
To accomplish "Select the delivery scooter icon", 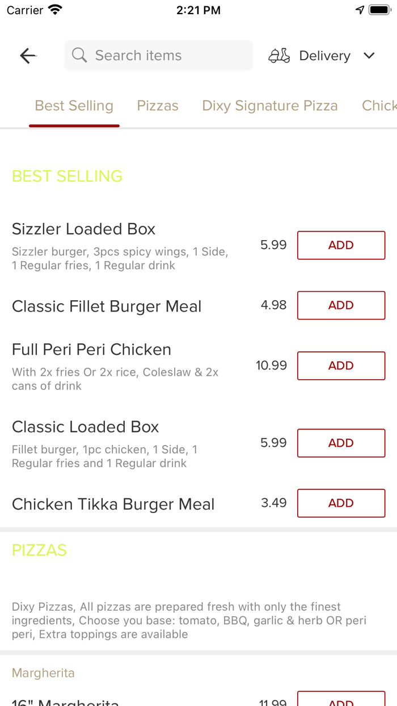I will (x=278, y=55).
